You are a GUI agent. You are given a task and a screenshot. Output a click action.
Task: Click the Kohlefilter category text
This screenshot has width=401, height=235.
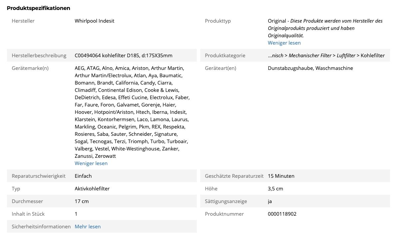(373, 56)
